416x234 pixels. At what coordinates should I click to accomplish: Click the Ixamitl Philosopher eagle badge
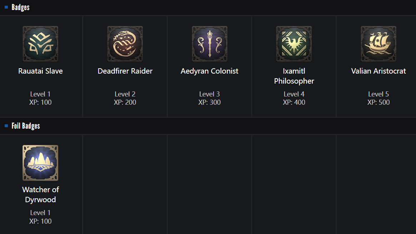pos(294,44)
